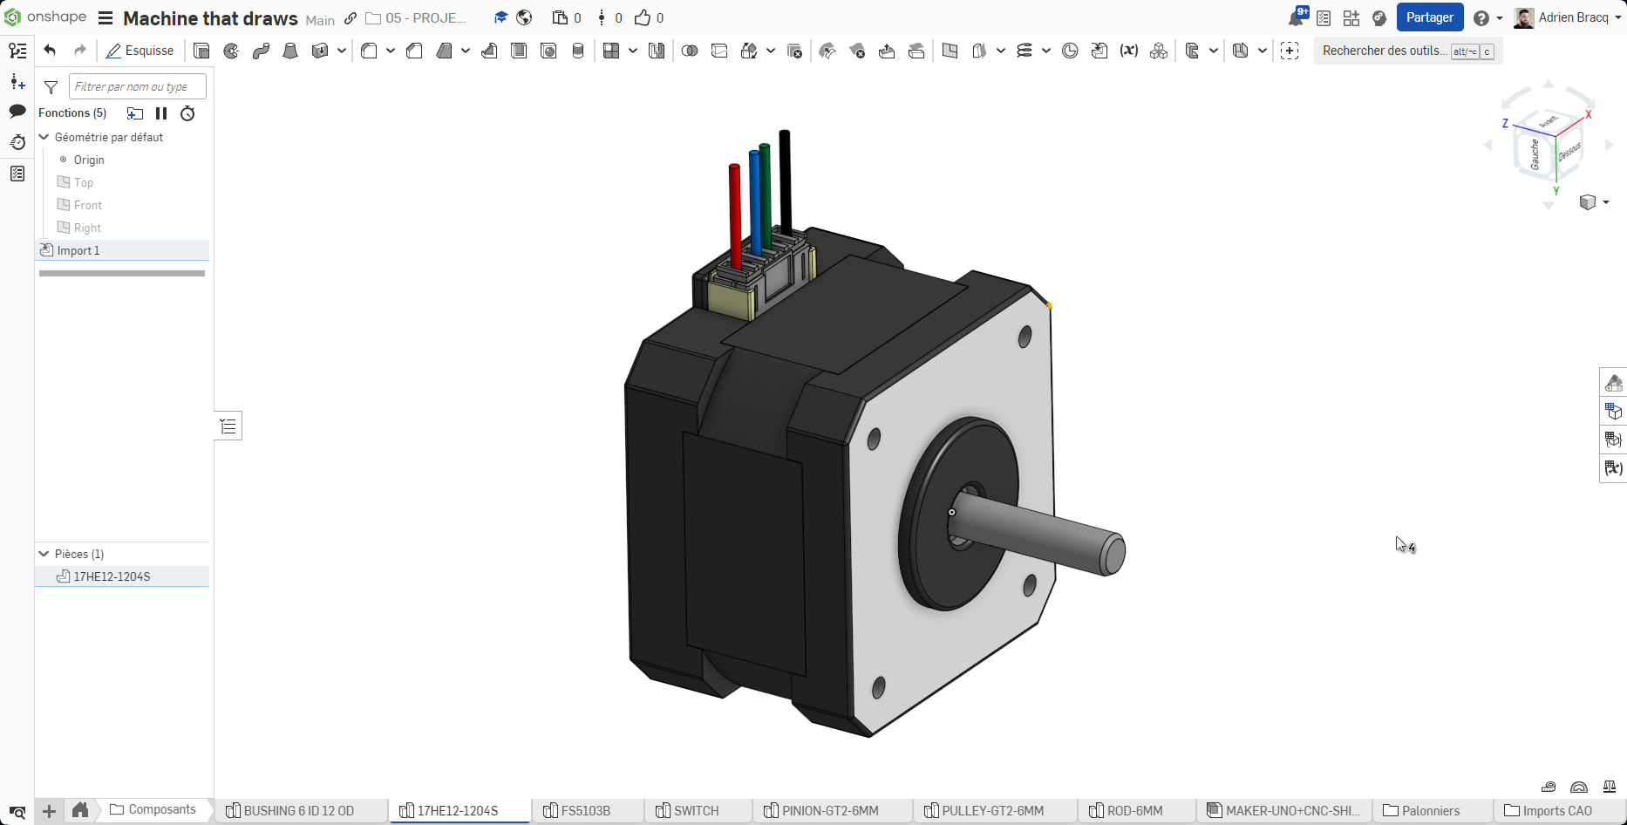Switch to the PULLEY-GT2-6MM tab

pos(994,810)
